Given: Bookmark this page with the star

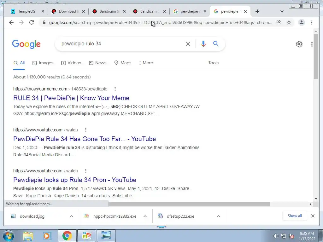Looking at the screenshot, I should point(289,22).
